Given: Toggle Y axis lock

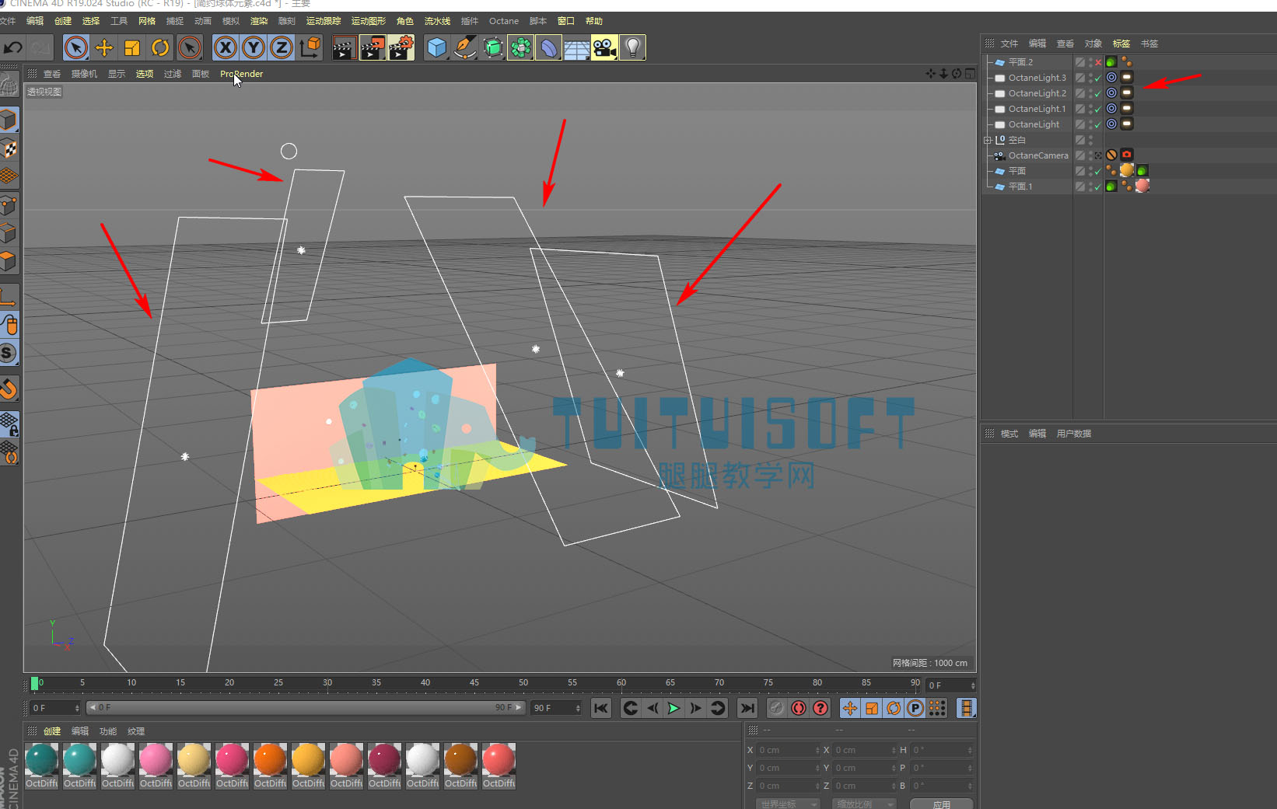Looking at the screenshot, I should point(254,48).
